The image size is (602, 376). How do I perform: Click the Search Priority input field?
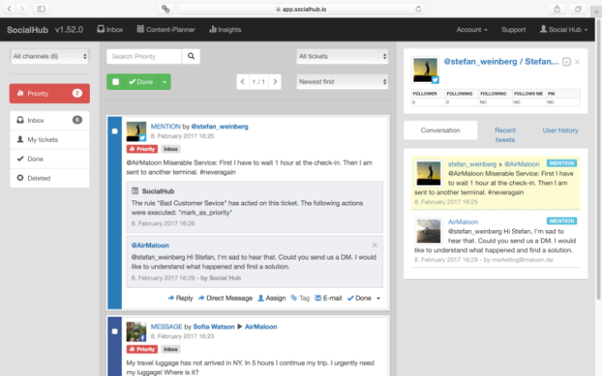pos(144,56)
